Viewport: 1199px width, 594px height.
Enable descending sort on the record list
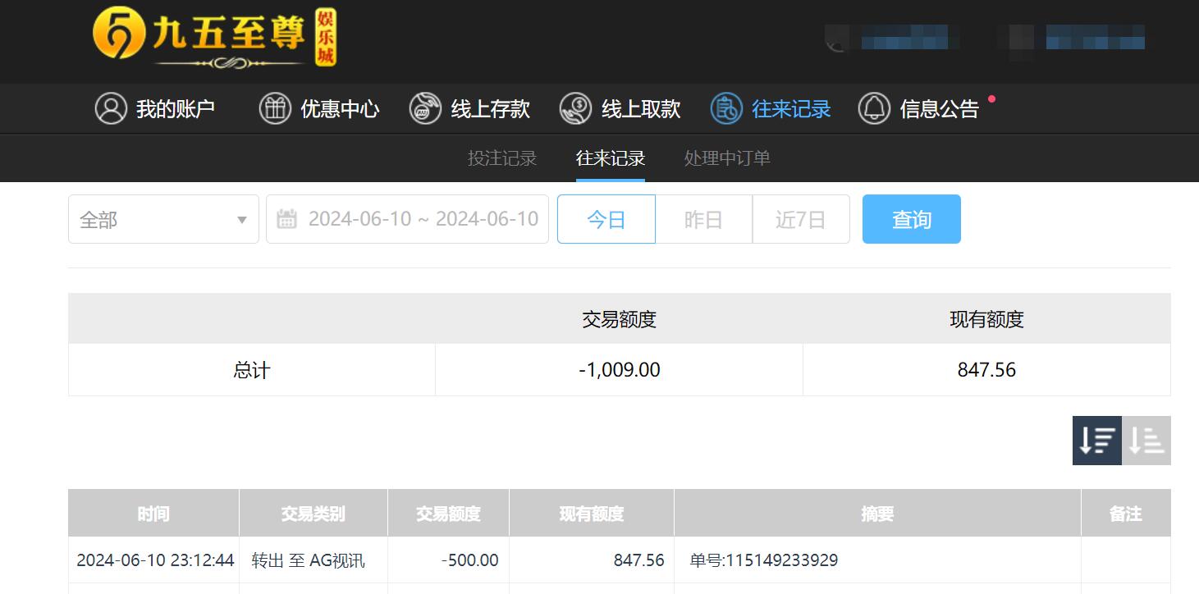[x=1096, y=441]
